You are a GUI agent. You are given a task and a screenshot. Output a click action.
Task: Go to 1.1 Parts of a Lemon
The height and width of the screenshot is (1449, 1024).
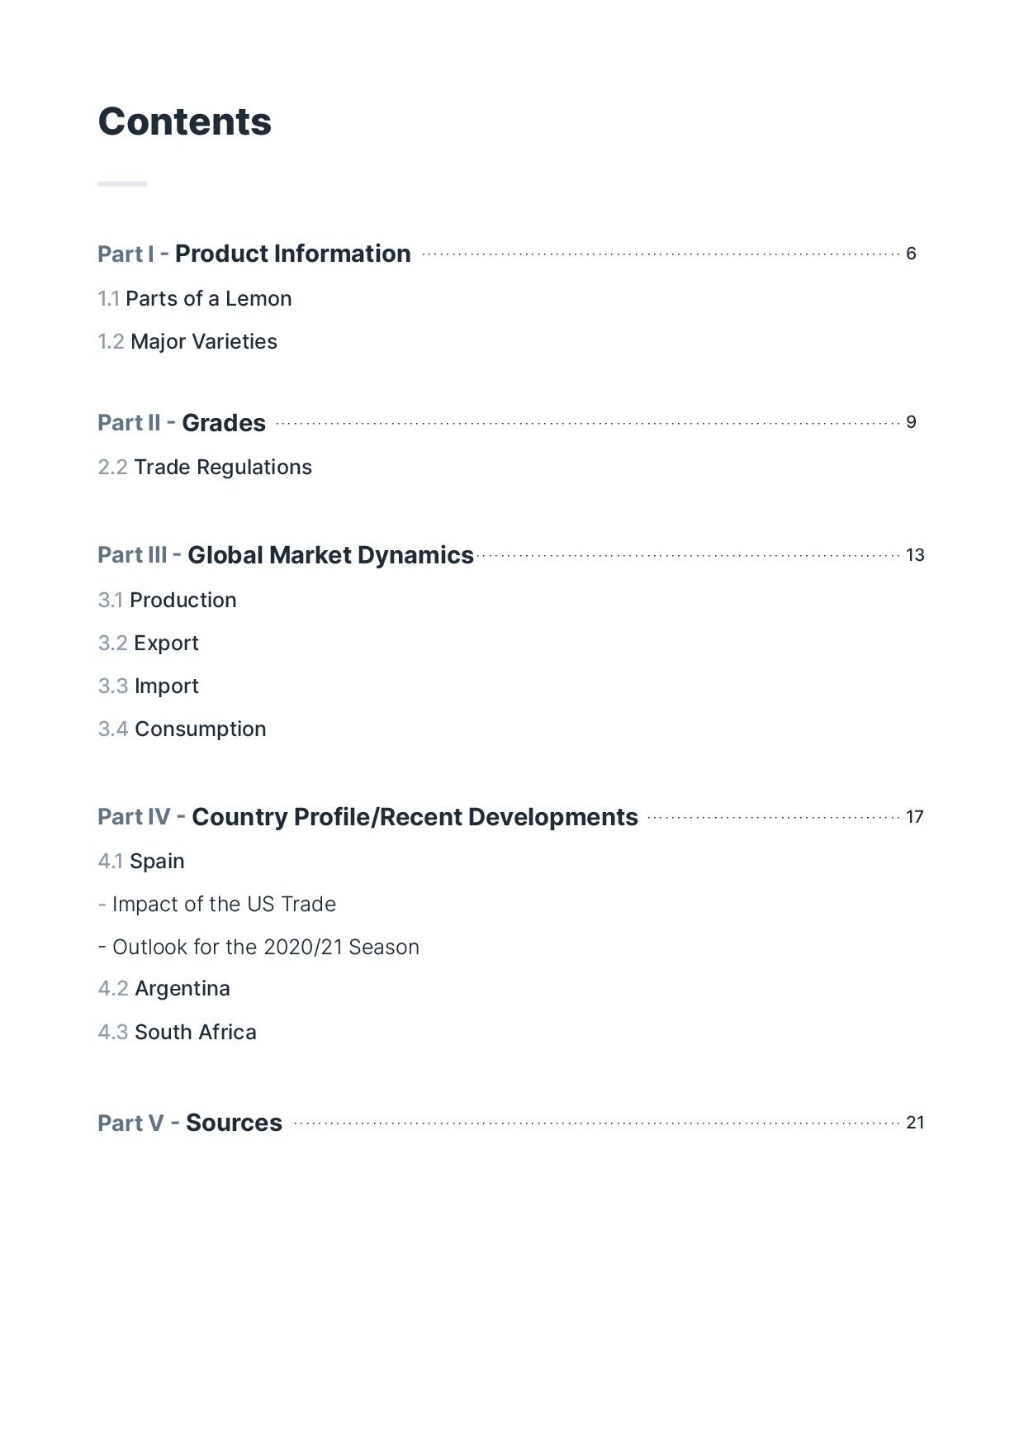coord(195,298)
